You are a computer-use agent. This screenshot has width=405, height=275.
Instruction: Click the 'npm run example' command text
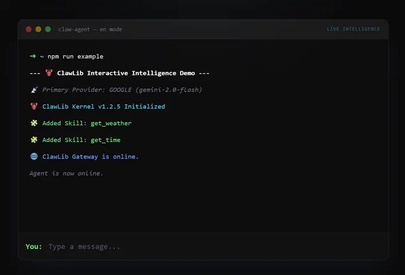coord(76,56)
